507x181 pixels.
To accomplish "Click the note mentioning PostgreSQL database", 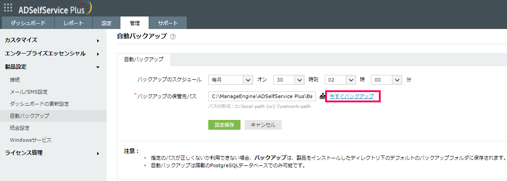I will [x=228, y=166].
